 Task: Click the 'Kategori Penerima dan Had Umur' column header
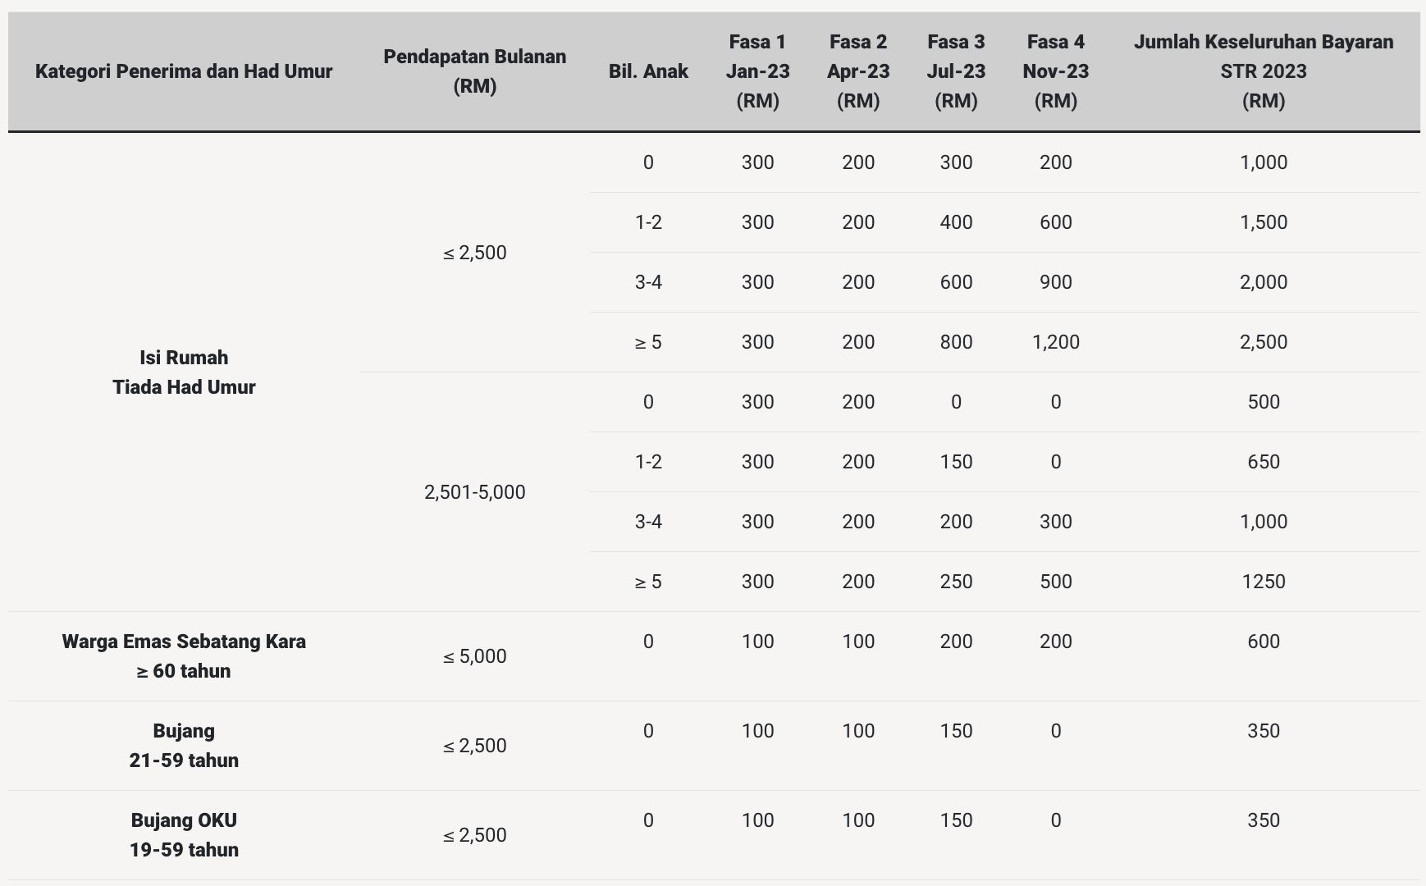pyautogui.click(x=184, y=71)
